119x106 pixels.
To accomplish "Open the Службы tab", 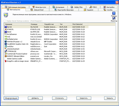I will (108, 10).
